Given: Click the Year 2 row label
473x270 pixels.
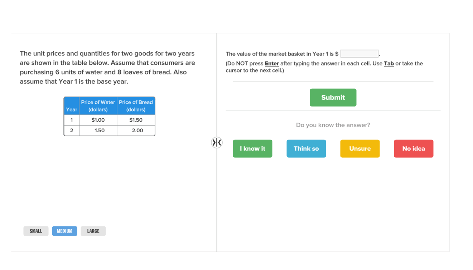Looking at the screenshot, I should click(x=71, y=131).
